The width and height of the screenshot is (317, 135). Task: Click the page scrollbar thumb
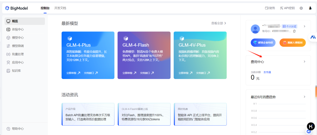coord(316,92)
